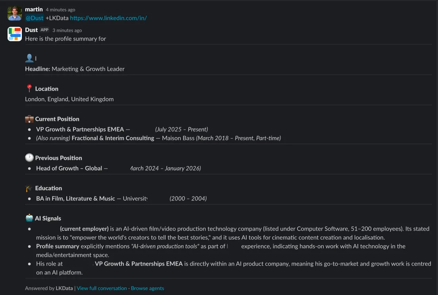
Task: Click the APP badge next to Dust
Action: [44, 30]
